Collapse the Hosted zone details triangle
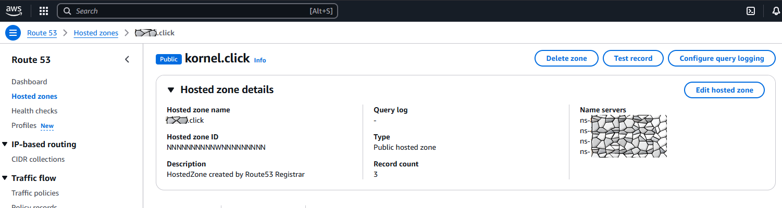Image resolution: width=782 pixels, height=208 pixels. tap(171, 90)
